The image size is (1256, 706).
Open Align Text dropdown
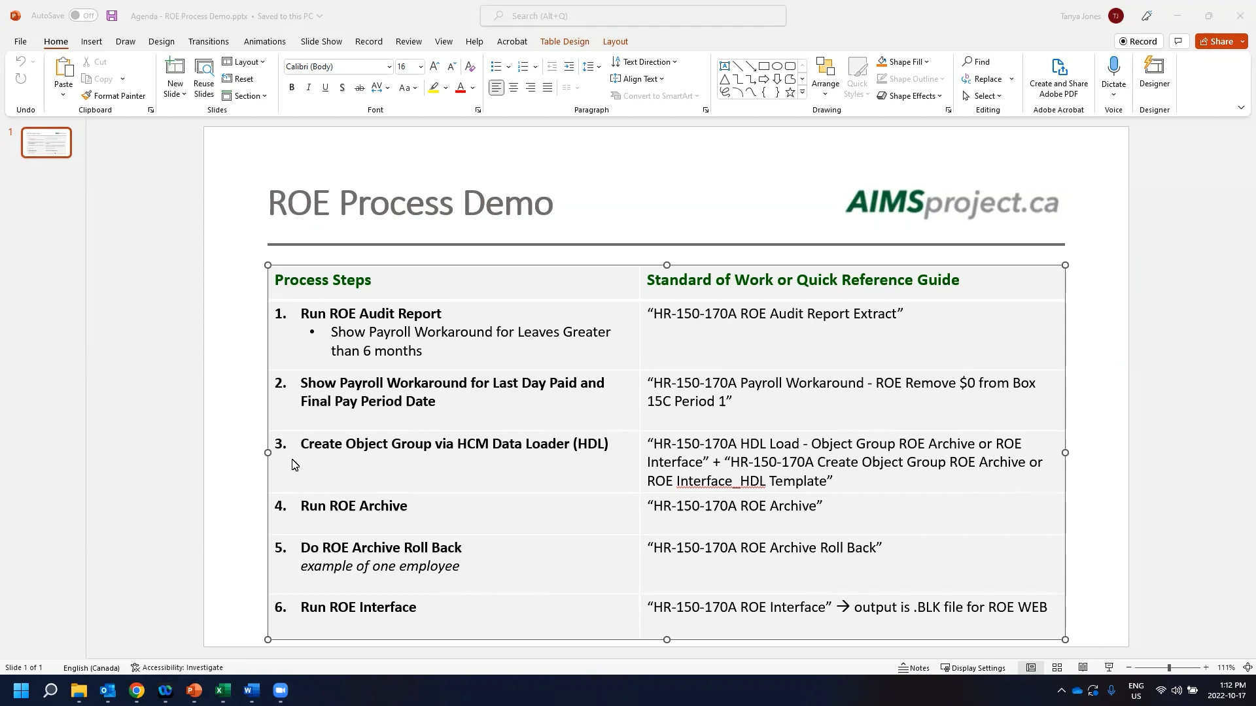pyautogui.click(x=638, y=78)
